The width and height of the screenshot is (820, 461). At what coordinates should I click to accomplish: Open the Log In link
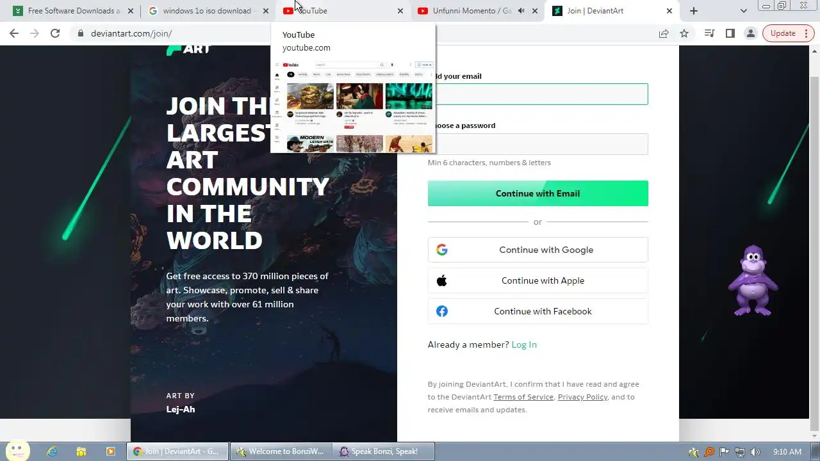coord(524,344)
